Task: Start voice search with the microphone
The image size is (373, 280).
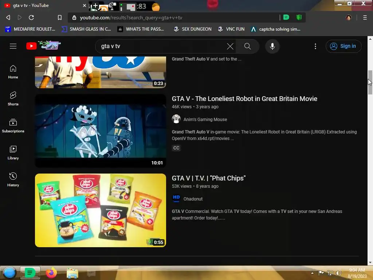Action: (272, 46)
